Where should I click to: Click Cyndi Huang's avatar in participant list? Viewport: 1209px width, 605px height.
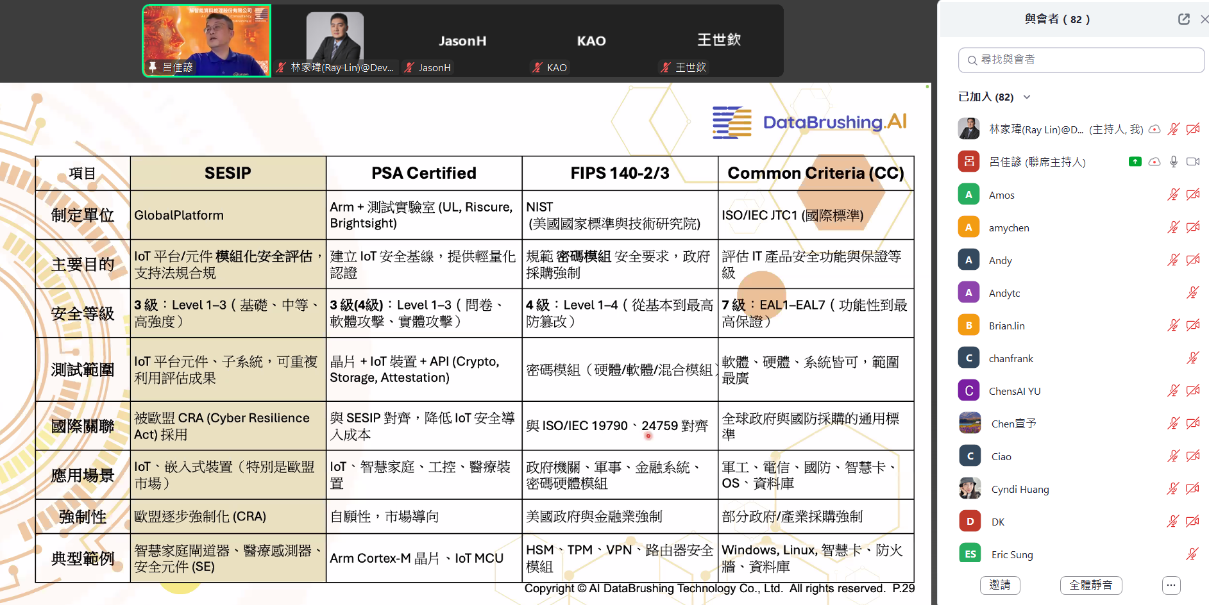tap(969, 488)
